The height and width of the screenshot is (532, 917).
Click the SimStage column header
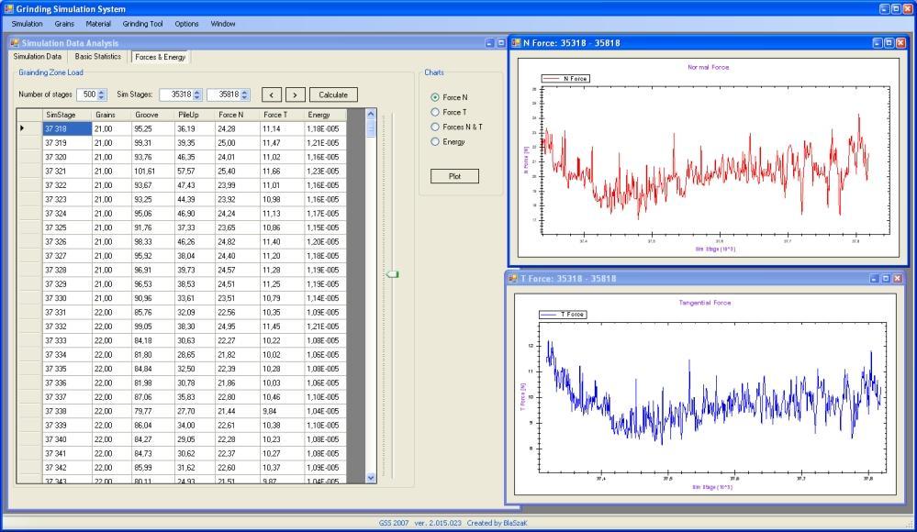tap(67, 115)
